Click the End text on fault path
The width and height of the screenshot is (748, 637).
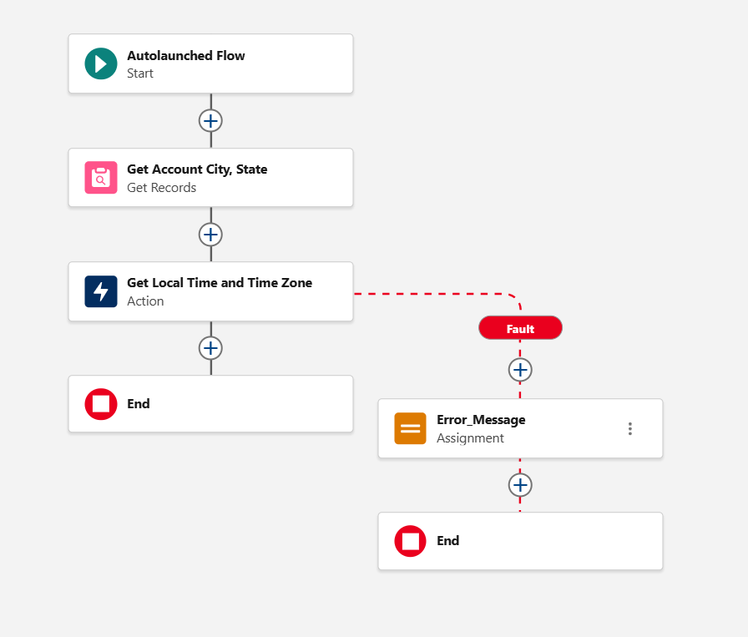pyautogui.click(x=448, y=541)
